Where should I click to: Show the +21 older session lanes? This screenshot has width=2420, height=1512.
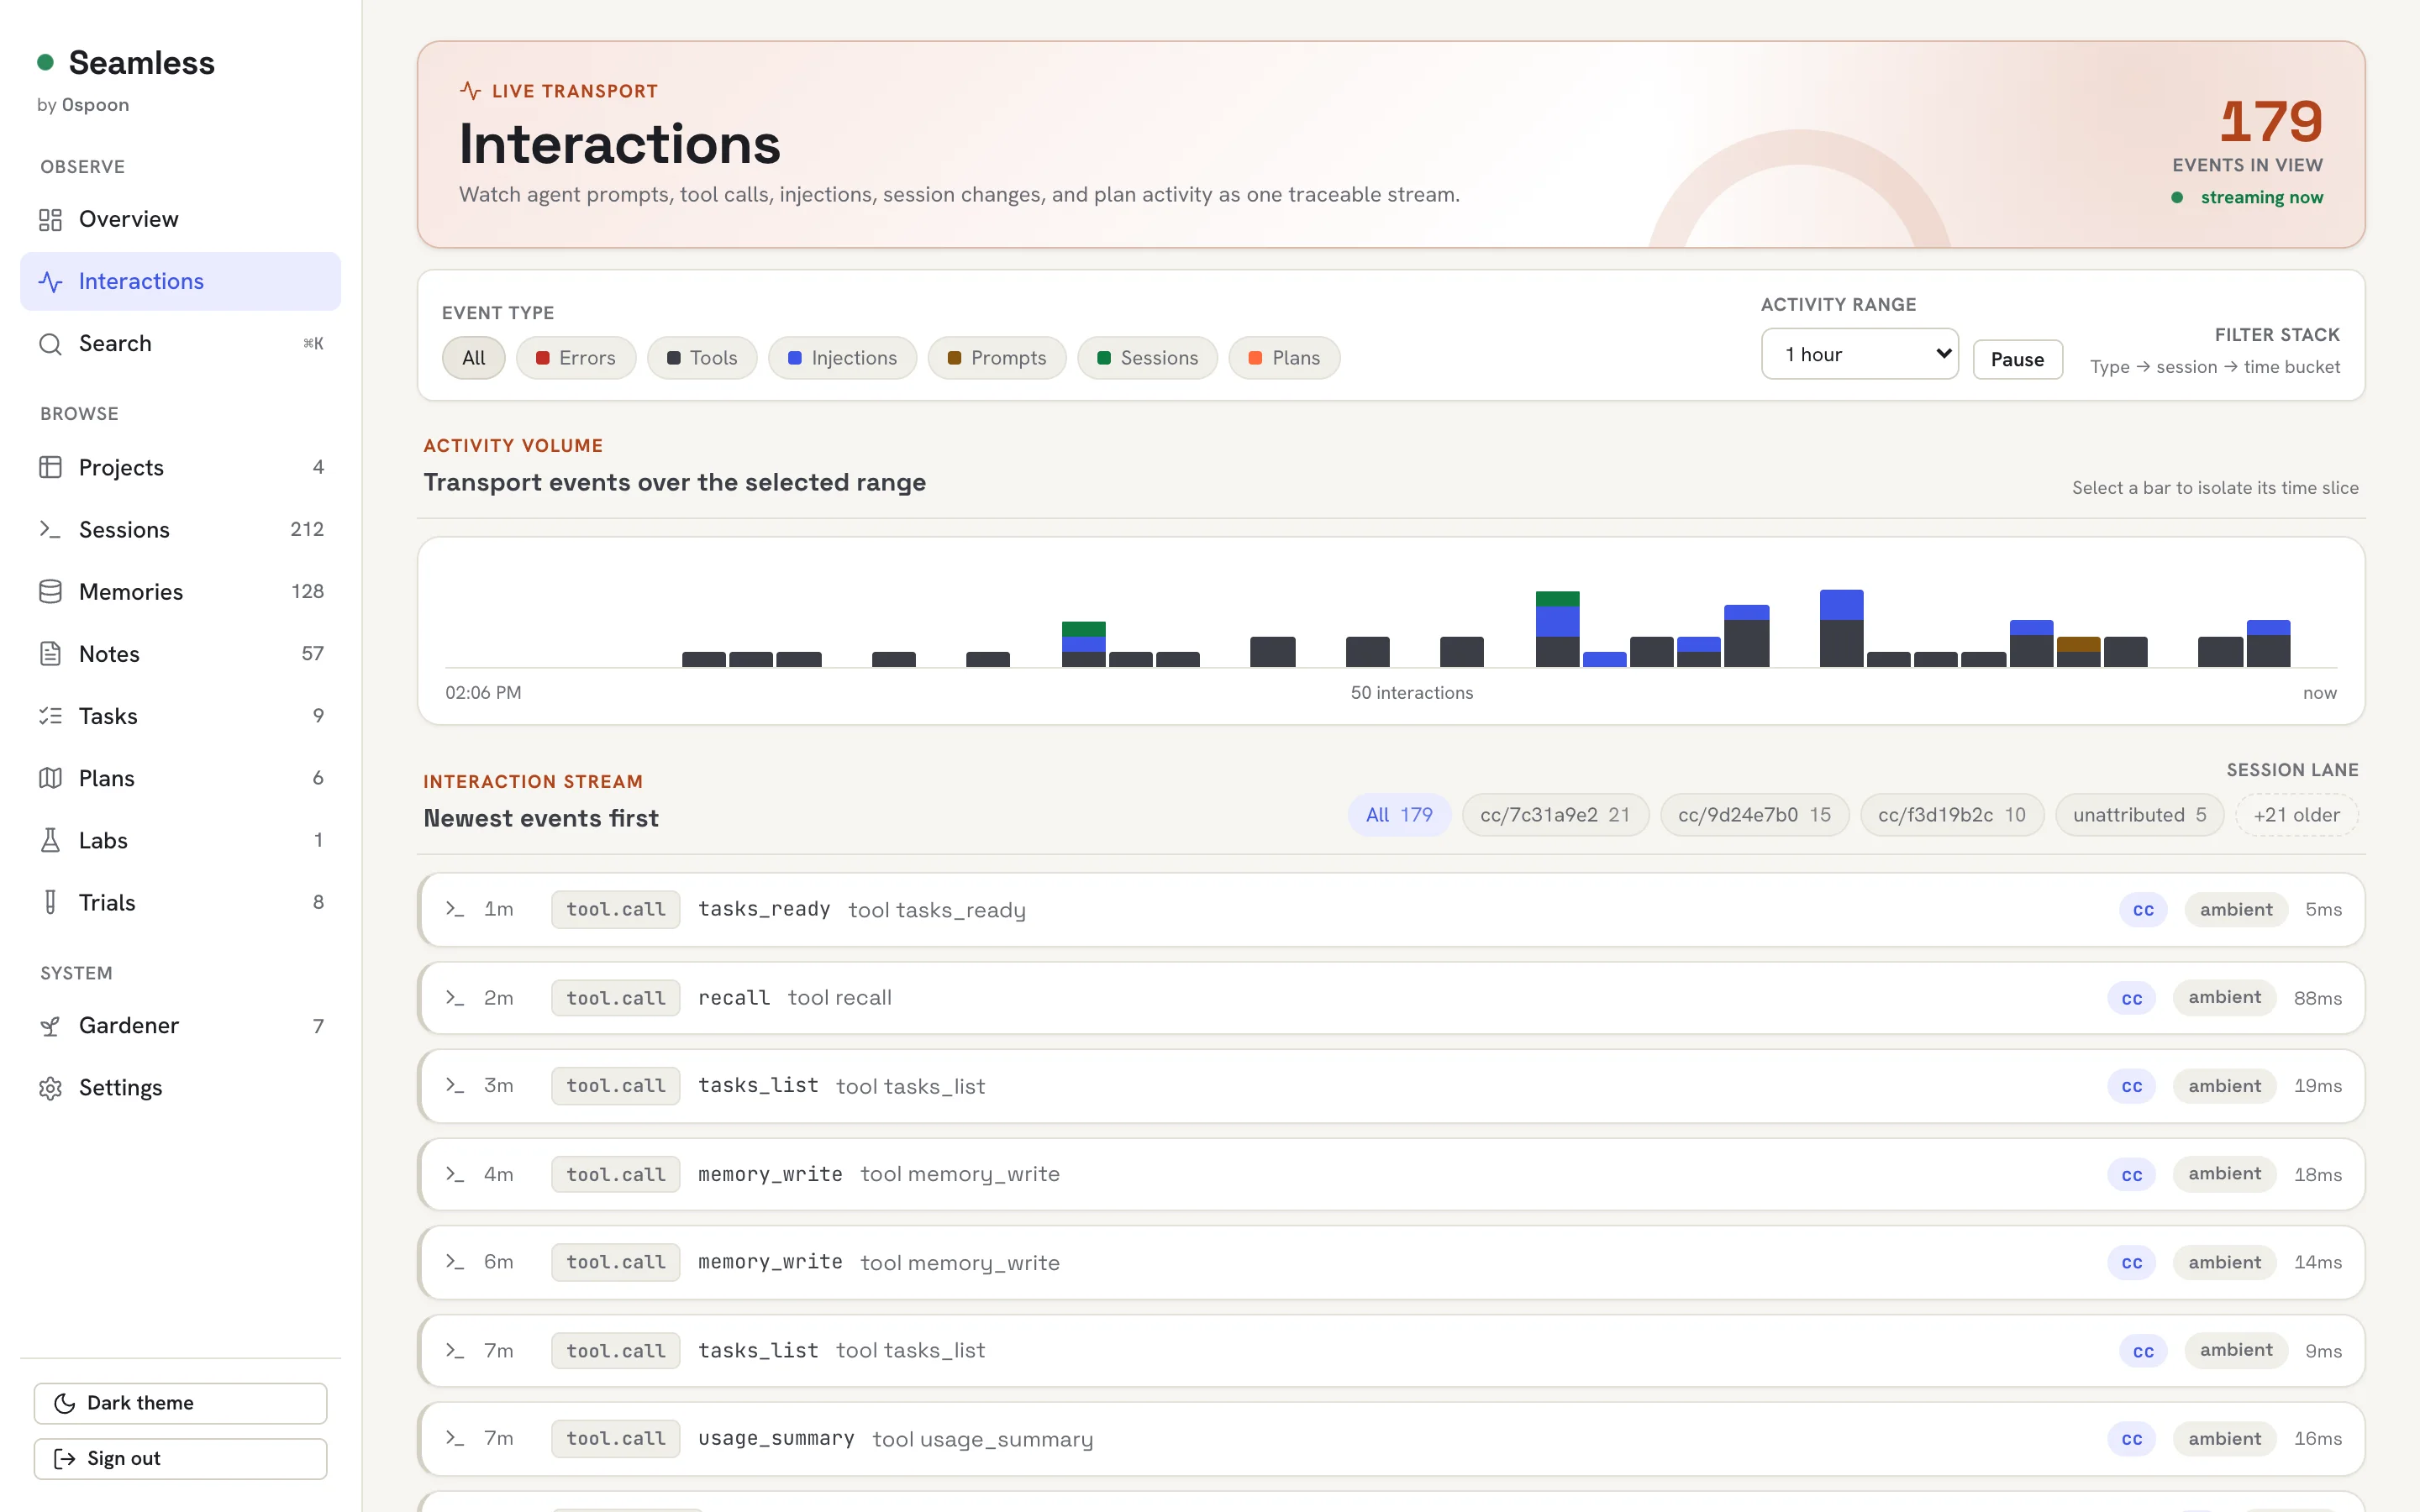point(2296,815)
